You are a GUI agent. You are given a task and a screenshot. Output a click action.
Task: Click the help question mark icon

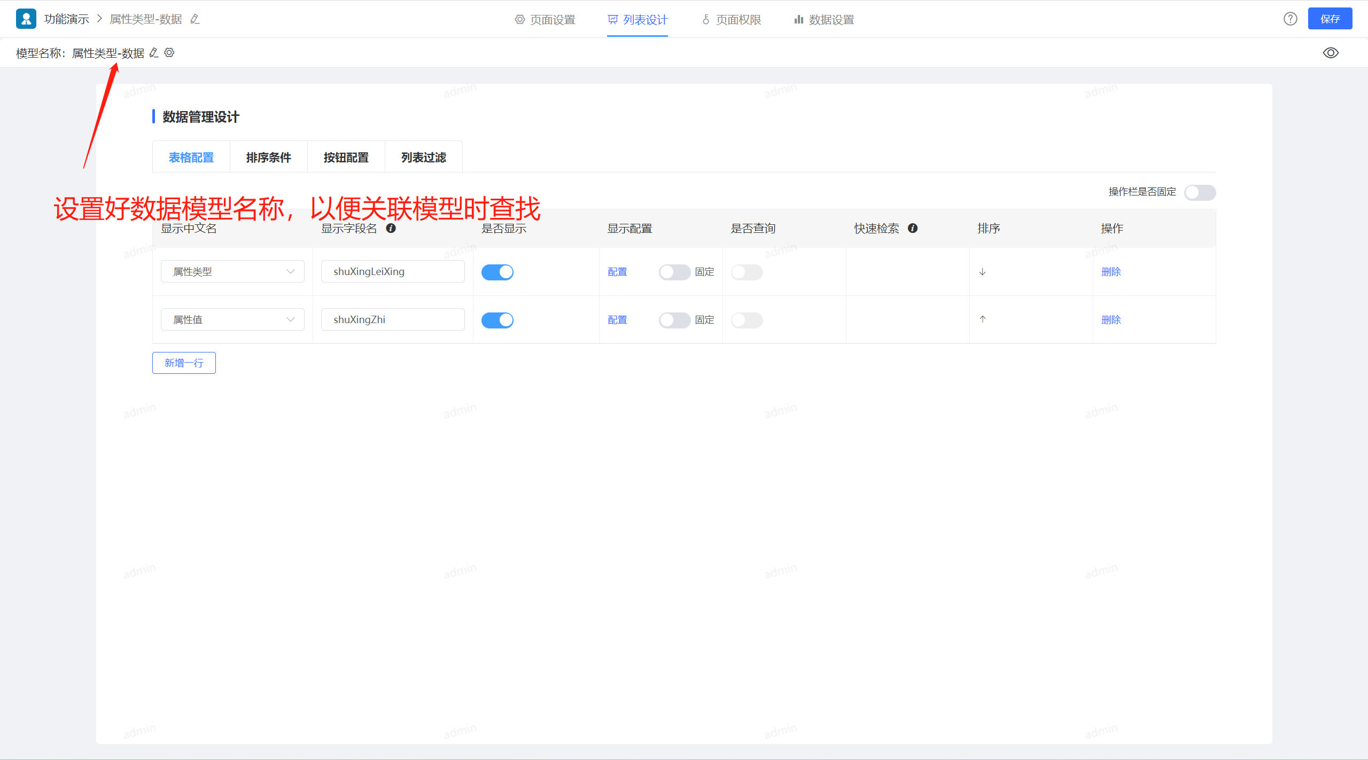[x=1290, y=19]
